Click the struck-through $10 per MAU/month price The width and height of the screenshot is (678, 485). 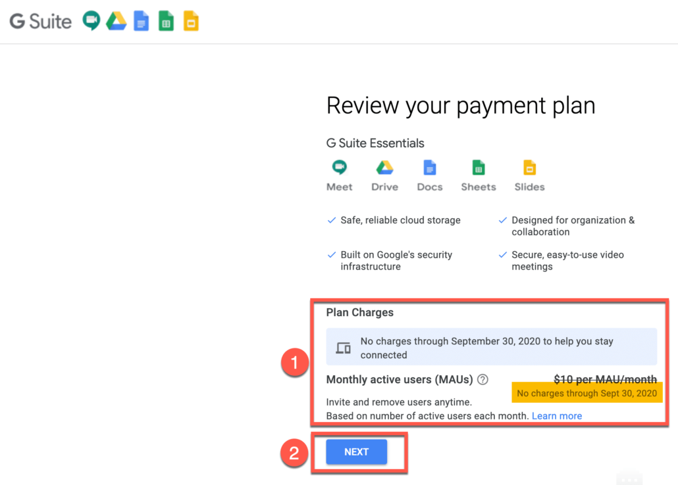tap(606, 379)
